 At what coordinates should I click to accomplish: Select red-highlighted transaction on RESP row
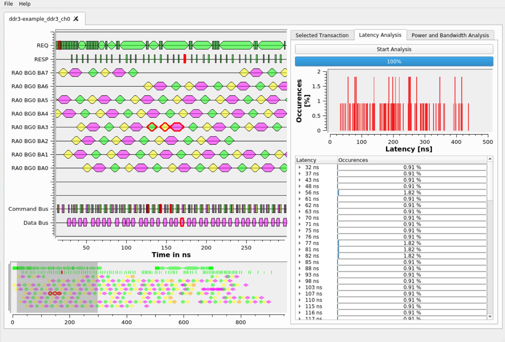point(185,59)
